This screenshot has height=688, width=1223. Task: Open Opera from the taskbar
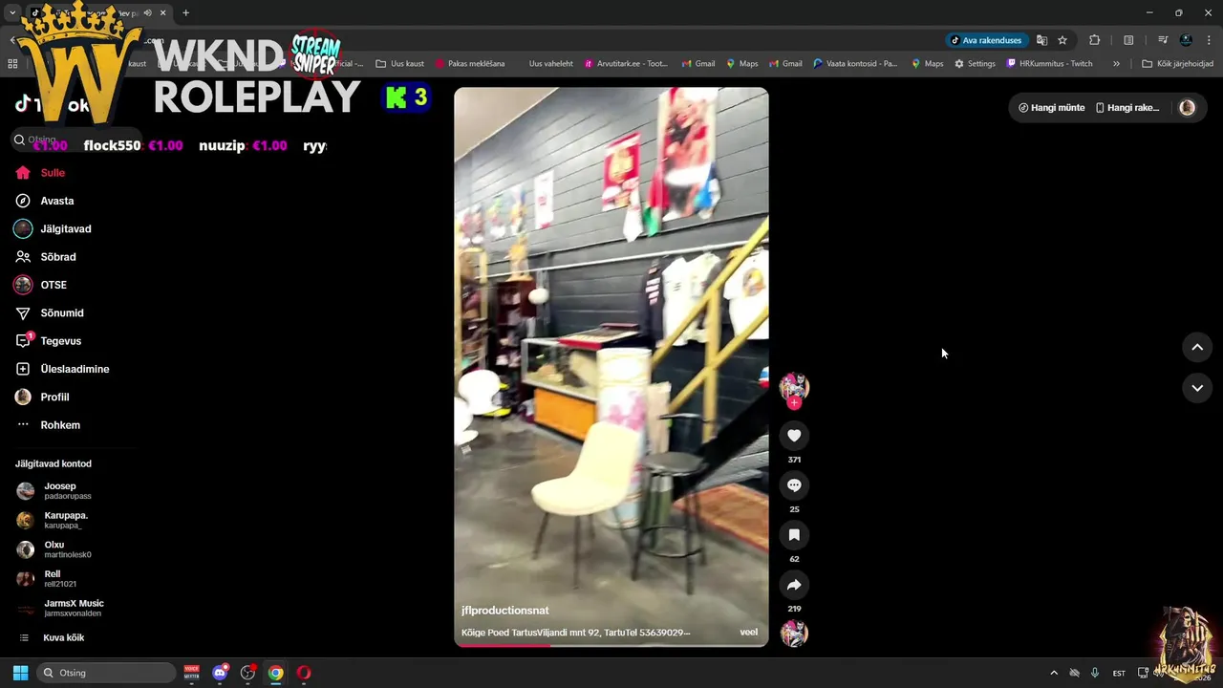click(x=304, y=673)
